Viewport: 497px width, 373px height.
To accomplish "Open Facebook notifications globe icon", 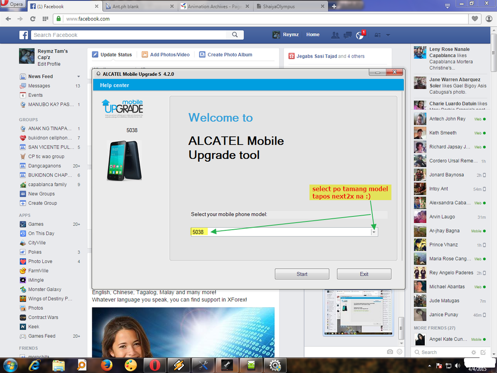I will click(360, 35).
